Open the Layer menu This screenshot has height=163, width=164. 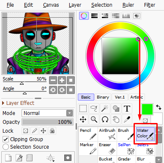[x=75, y=5]
